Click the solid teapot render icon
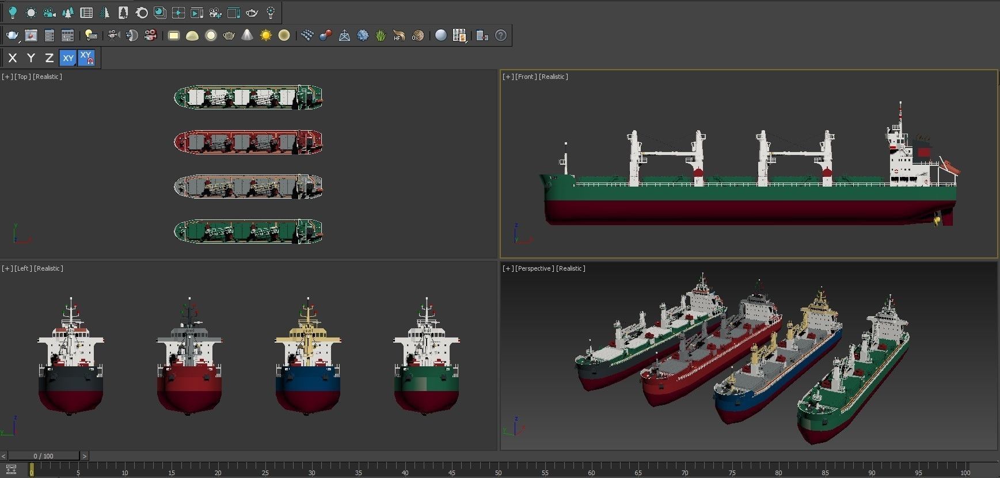The image size is (1000, 478). pyautogui.click(x=13, y=36)
